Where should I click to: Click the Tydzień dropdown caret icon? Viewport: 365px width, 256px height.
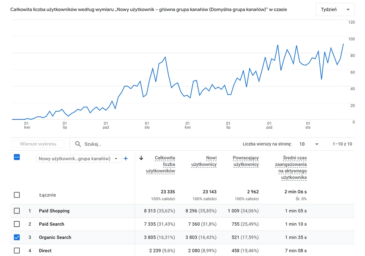(x=348, y=9)
